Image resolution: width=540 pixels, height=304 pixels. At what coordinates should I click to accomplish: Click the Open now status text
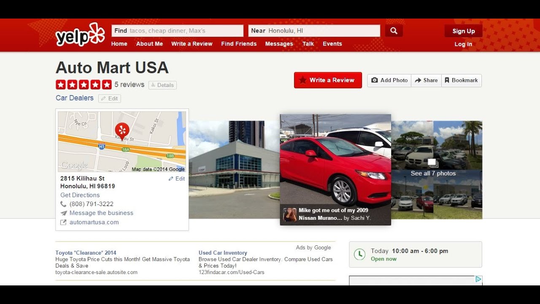click(x=383, y=259)
